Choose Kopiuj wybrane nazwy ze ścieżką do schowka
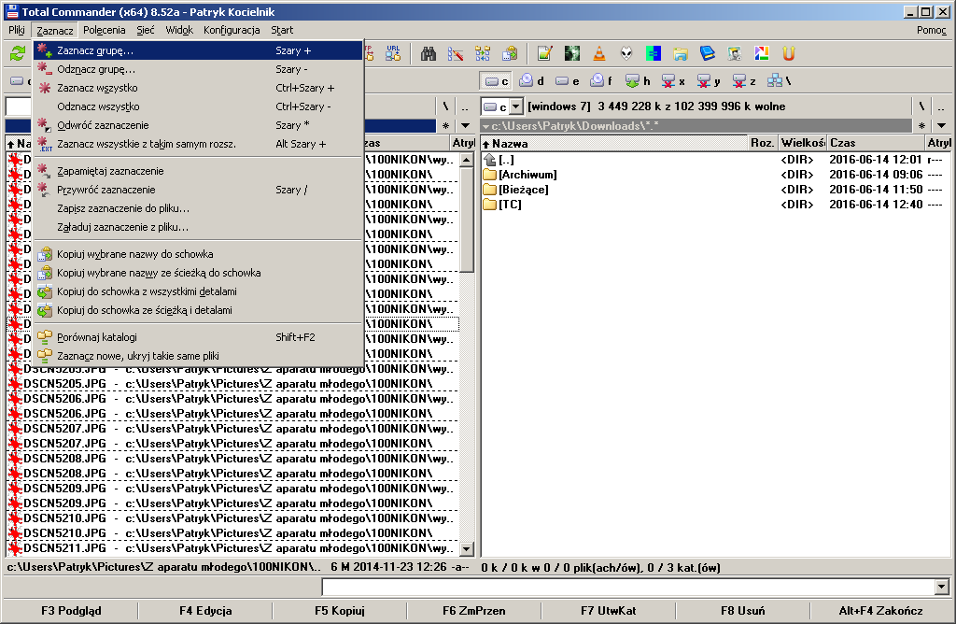Viewport: 956px width, 624px height. click(198, 273)
